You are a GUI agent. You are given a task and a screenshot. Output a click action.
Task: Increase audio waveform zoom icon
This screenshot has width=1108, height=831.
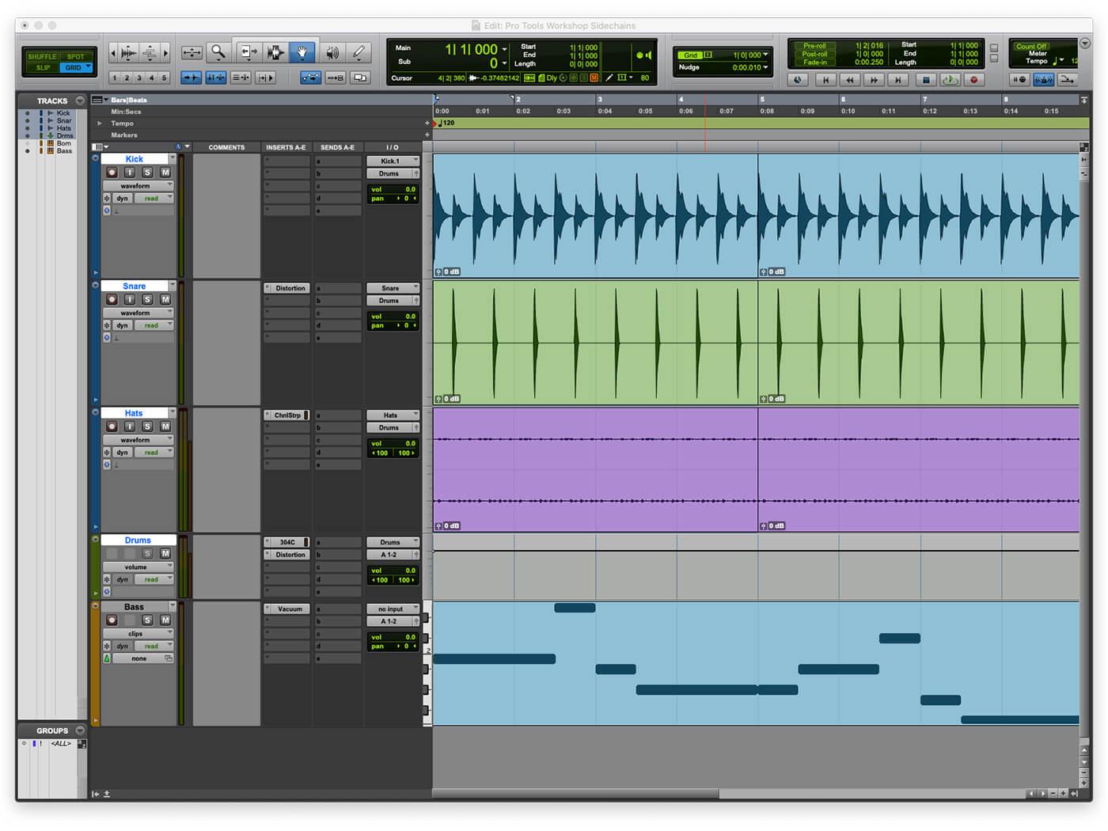coord(128,53)
